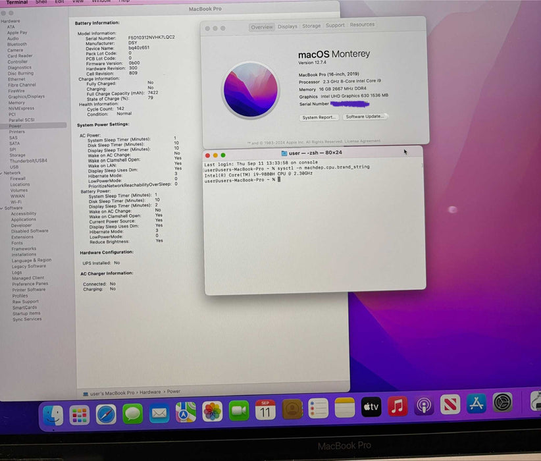Open Music app in the Dock
The height and width of the screenshot is (461, 541).
pos(398,406)
